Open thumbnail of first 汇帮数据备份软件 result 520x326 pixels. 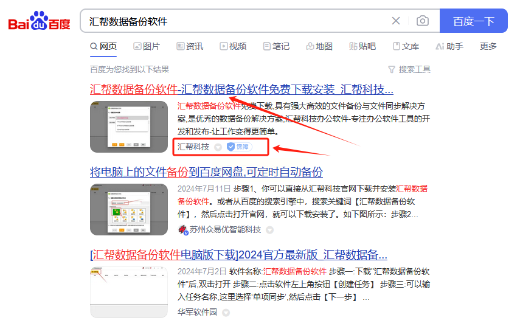(x=129, y=127)
